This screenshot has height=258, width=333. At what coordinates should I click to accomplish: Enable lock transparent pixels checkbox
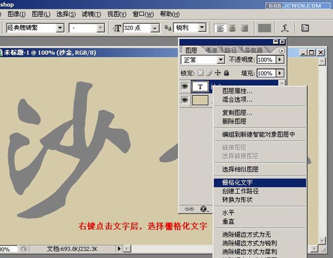coord(200,73)
